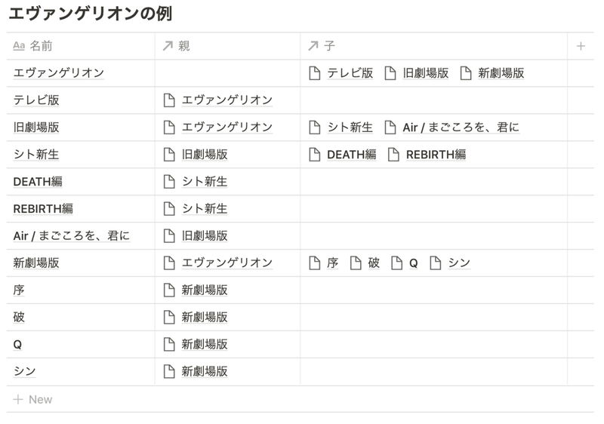Screen dimensions: 604x424
Task: Open the 親 column header options
Action: pyautogui.click(x=185, y=46)
